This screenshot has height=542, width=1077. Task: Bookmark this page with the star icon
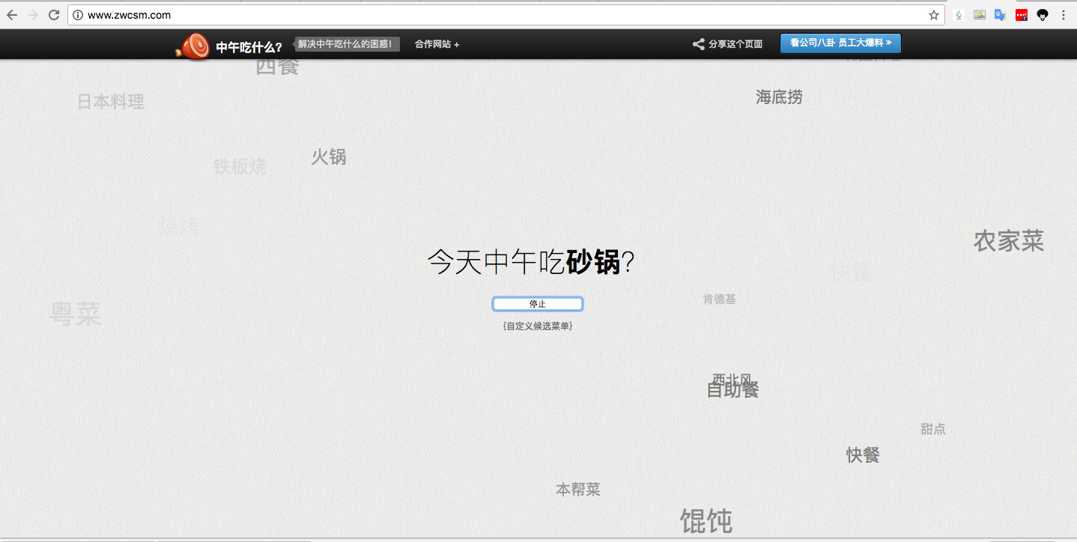tap(933, 15)
